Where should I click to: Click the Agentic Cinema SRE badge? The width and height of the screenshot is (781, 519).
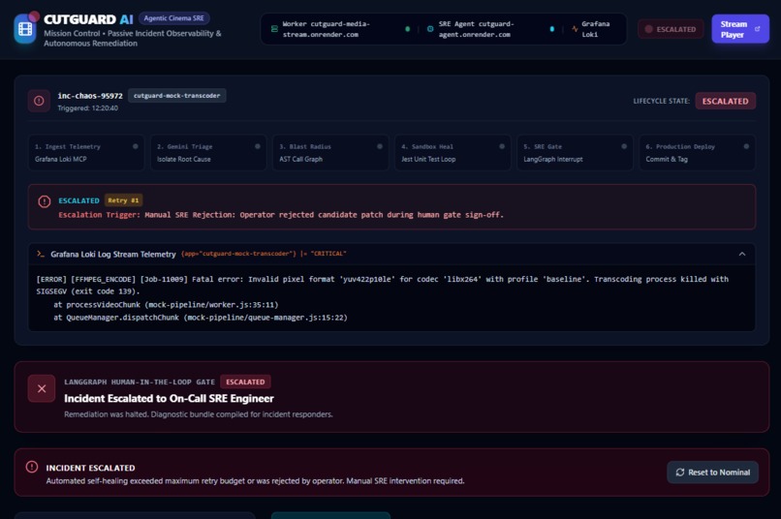(x=173, y=18)
